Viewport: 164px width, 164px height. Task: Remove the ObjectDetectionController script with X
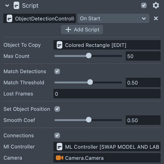(x=156, y=18)
